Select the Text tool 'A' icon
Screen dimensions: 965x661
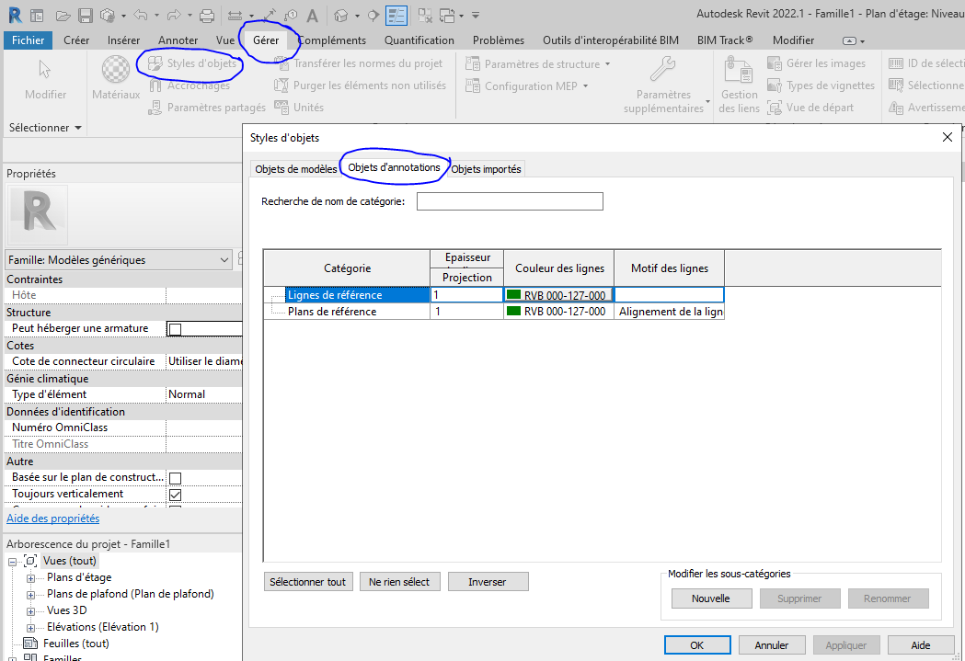313,16
